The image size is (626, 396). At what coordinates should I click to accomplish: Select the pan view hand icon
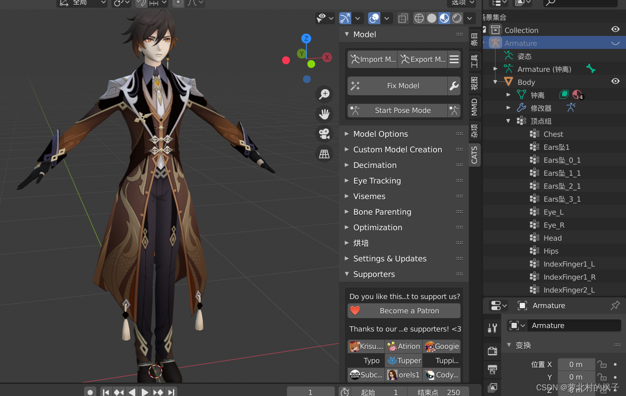(324, 114)
